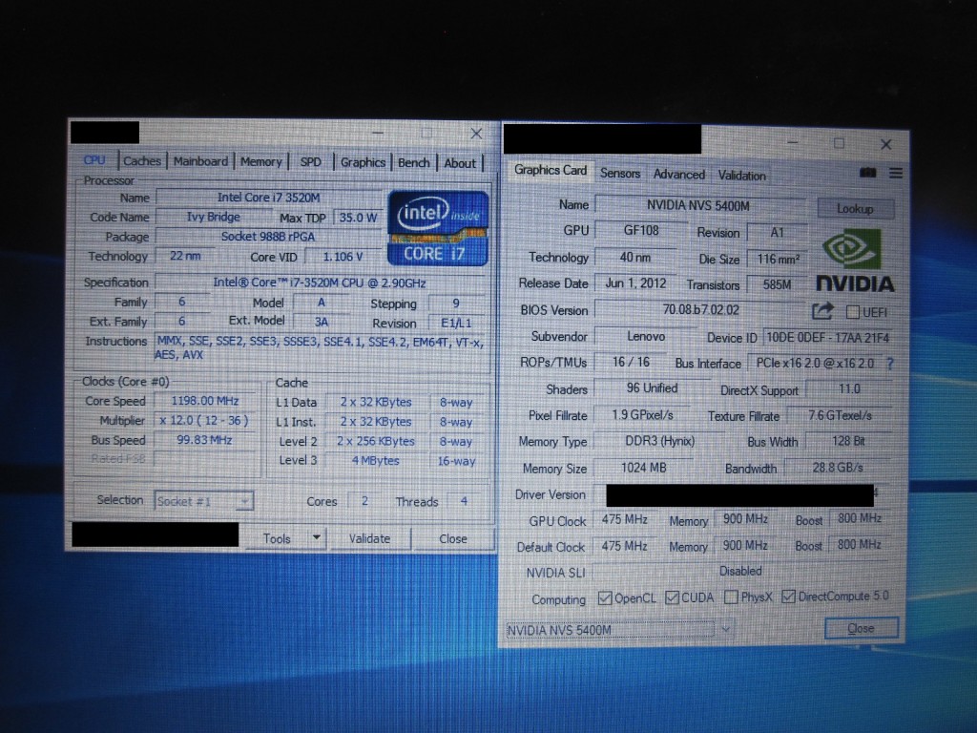Click the Bus Speed value 99.83 MHz

point(204,440)
